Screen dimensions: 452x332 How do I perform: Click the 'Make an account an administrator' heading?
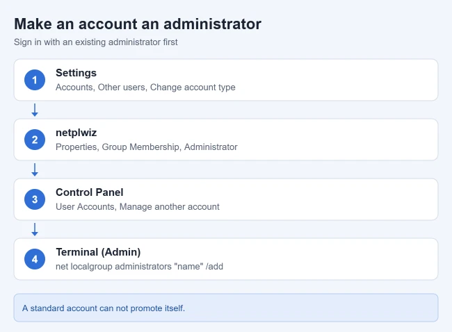(x=138, y=24)
